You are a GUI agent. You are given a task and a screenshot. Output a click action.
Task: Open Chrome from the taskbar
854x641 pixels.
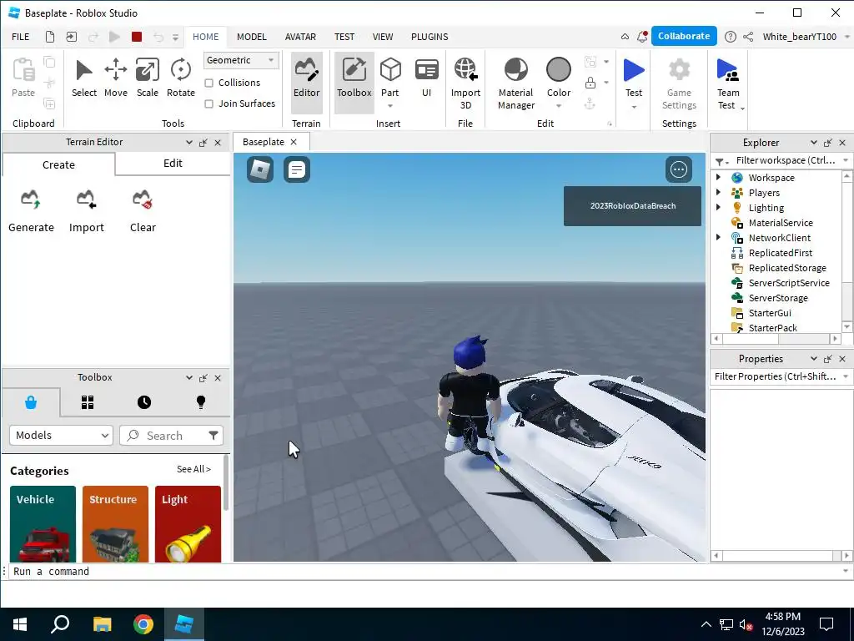pos(143,624)
